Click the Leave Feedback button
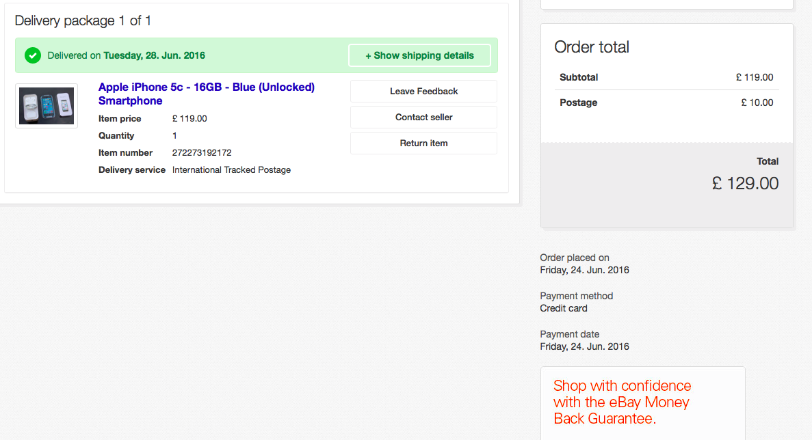Viewport: 812px width, 440px height. pyautogui.click(x=423, y=91)
